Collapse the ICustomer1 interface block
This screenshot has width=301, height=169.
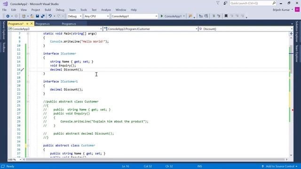(x=28, y=82)
